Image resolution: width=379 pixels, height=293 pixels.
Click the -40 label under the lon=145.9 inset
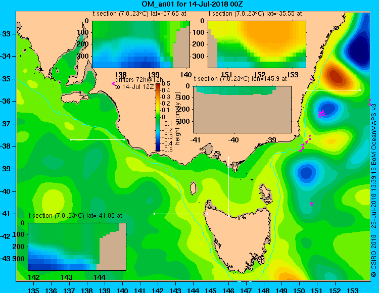pos(233,140)
